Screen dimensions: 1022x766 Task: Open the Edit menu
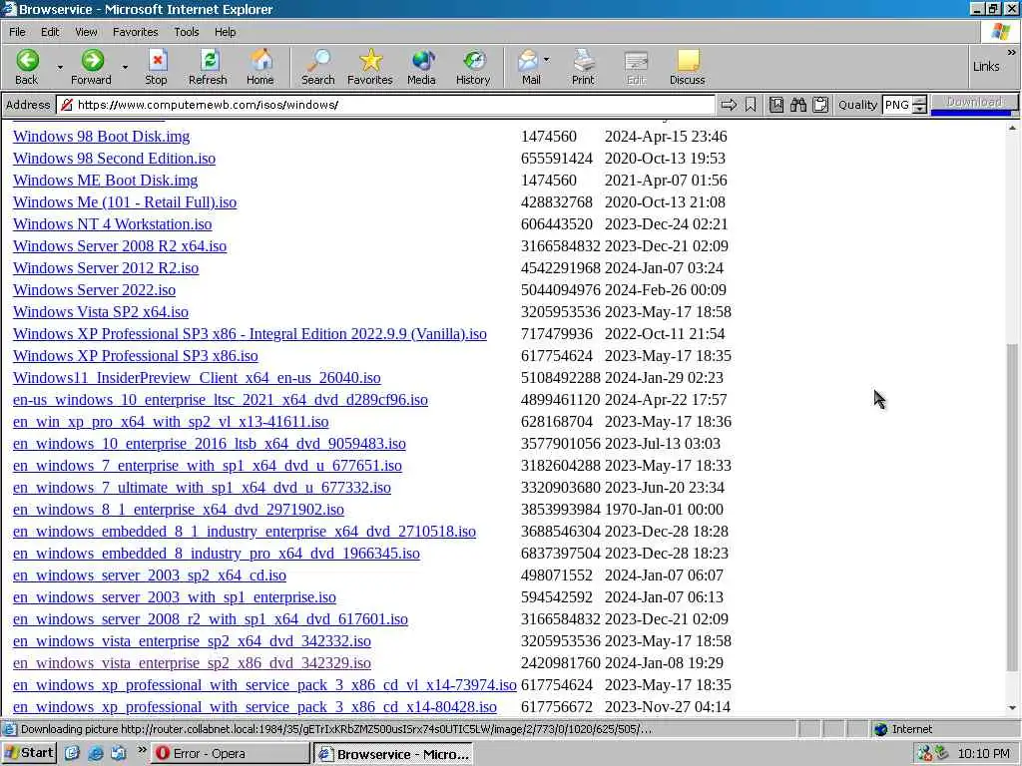click(x=50, y=32)
